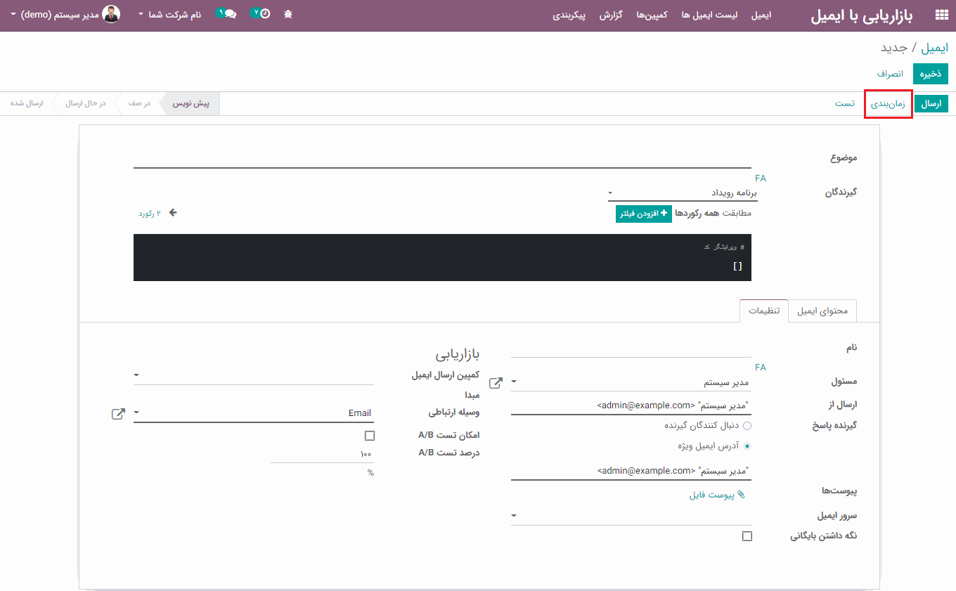
Task: Open the debug bug icon
Action: (x=288, y=14)
